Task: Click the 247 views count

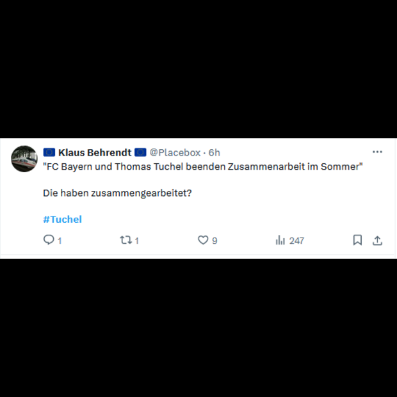Action: pos(296,241)
